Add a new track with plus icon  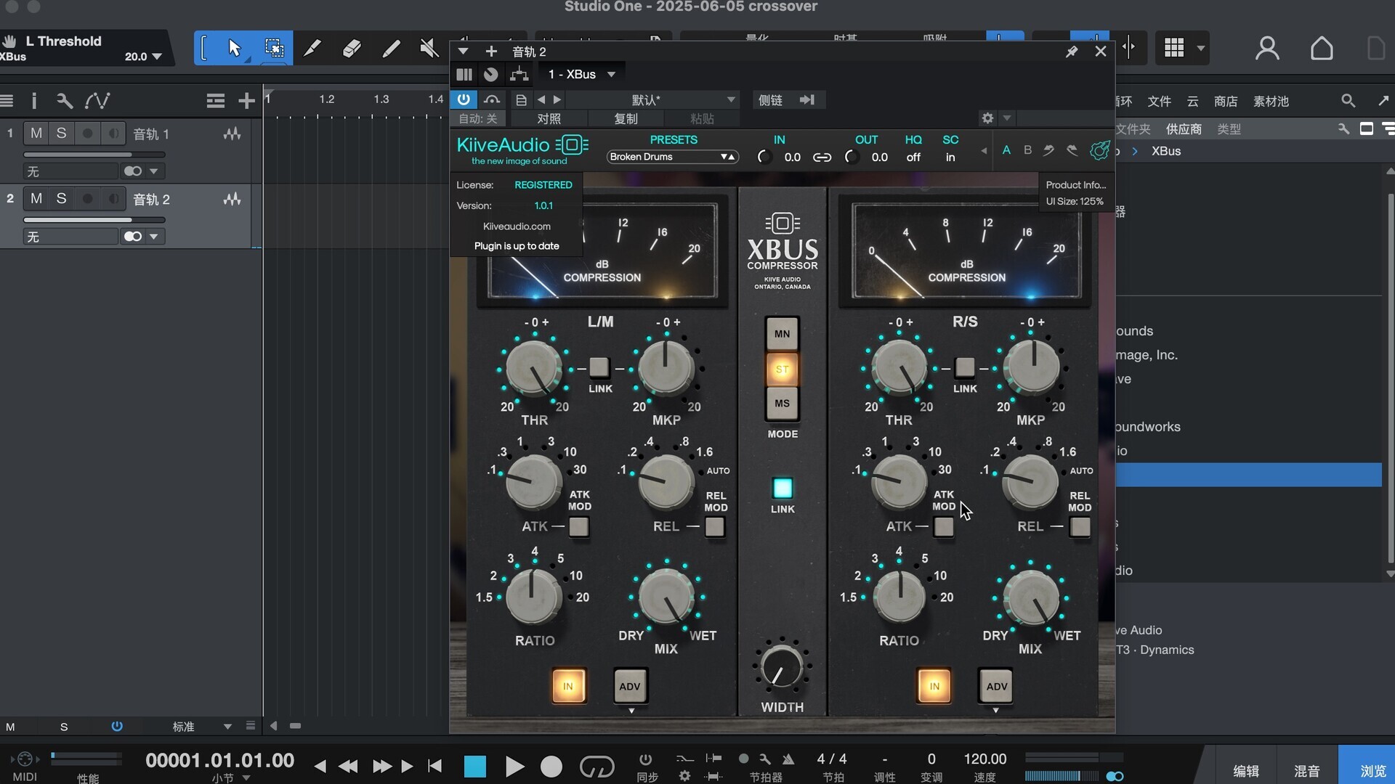pos(247,101)
